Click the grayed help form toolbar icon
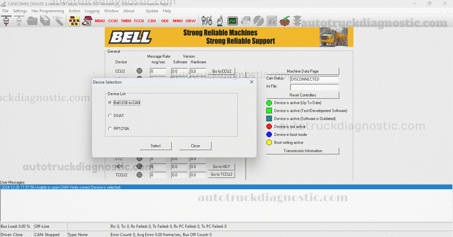 (x=272, y=21)
